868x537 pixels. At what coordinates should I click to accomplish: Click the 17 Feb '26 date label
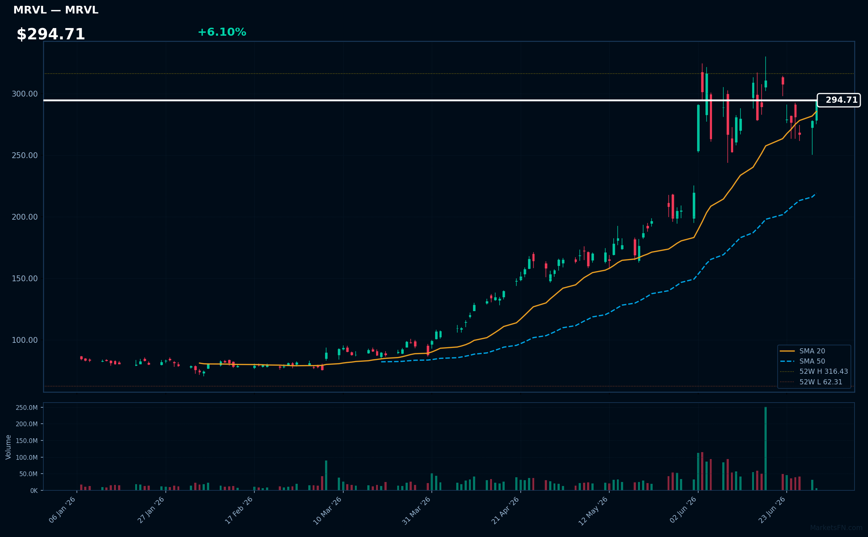[x=239, y=510]
